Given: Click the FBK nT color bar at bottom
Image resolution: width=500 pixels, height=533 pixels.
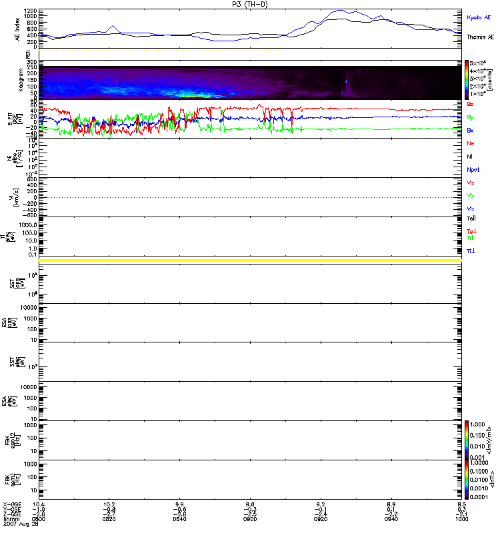Looking at the screenshot, I should (467, 478).
